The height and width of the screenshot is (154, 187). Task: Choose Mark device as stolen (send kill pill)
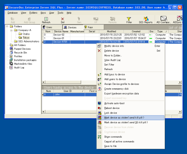pos(131,118)
